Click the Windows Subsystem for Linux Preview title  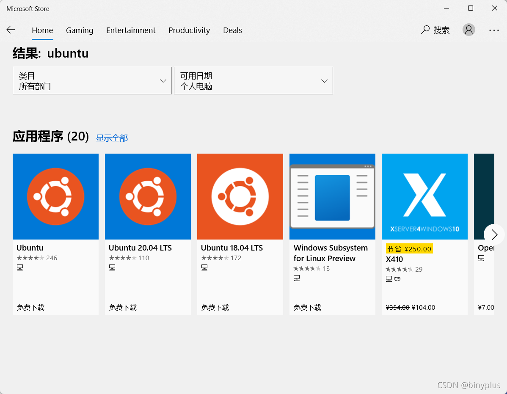(x=331, y=253)
